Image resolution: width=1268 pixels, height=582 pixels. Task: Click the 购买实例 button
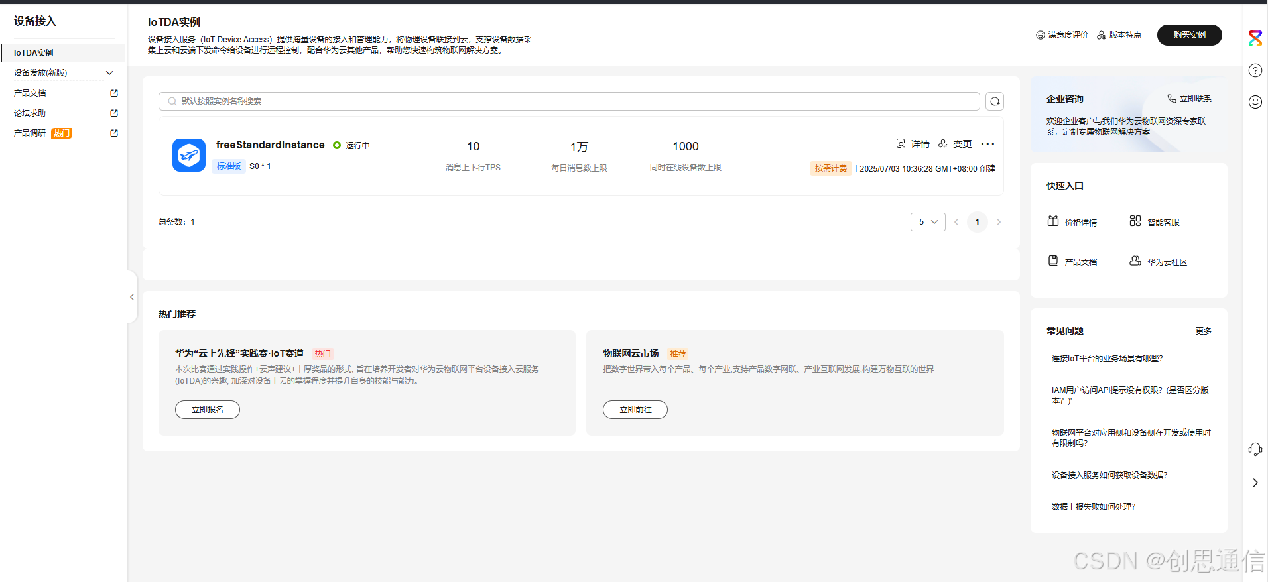1190,35
